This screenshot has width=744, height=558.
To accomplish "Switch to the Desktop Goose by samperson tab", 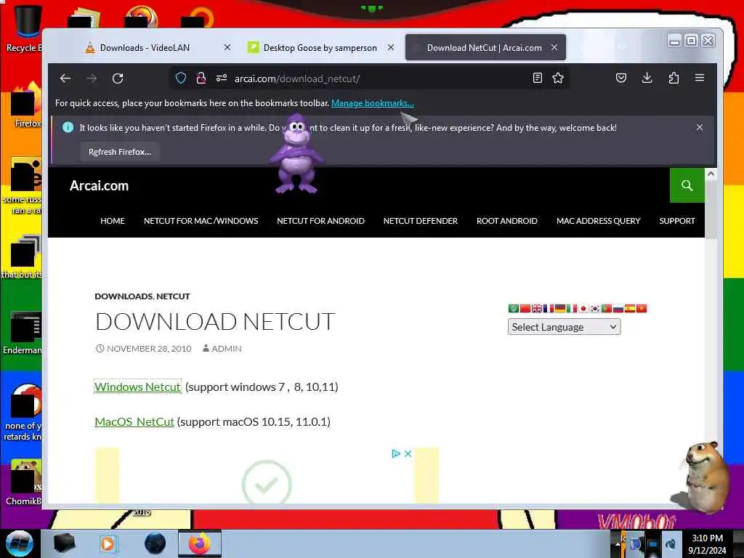I will point(320,47).
